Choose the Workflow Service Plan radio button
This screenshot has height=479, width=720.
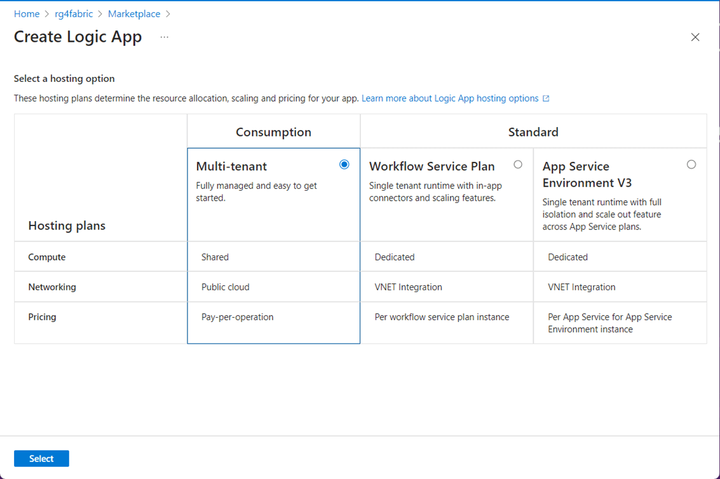click(x=518, y=165)
